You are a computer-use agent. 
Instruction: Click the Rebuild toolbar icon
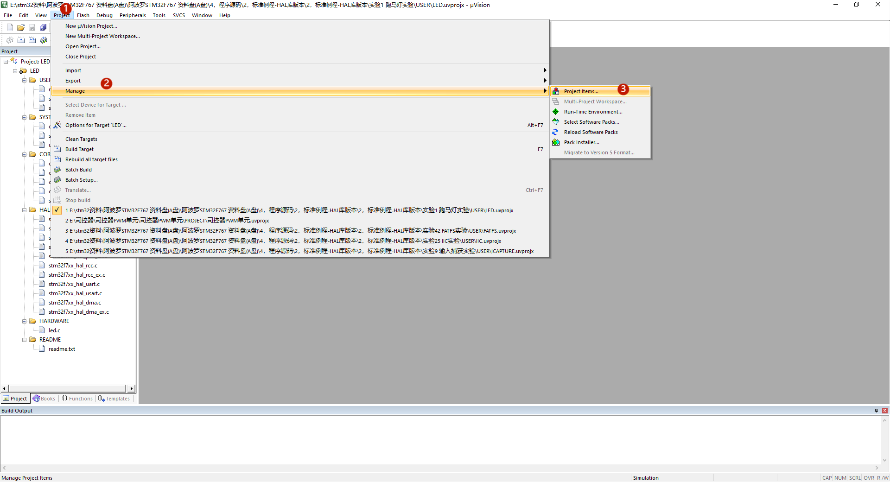[32, 40]
